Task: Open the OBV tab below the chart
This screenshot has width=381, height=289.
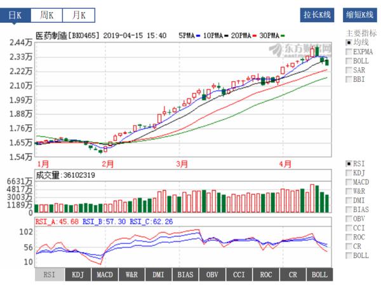Action: tap(212, 274)
